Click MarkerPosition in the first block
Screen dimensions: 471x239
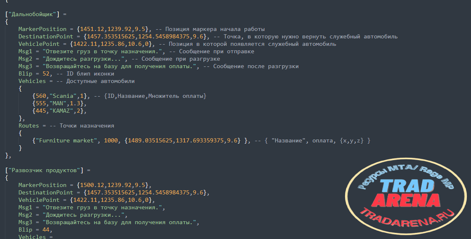click(x=42, y=29)
